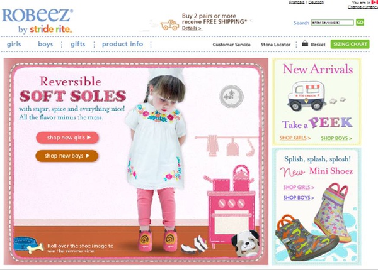The height and width of the screenshot is (270, 378).
Task: Open the product info menu
Action: pyautogui.click(x=122, y=44)
